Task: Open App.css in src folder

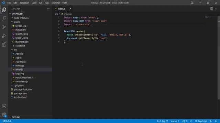Action: (x=30, y=54)
